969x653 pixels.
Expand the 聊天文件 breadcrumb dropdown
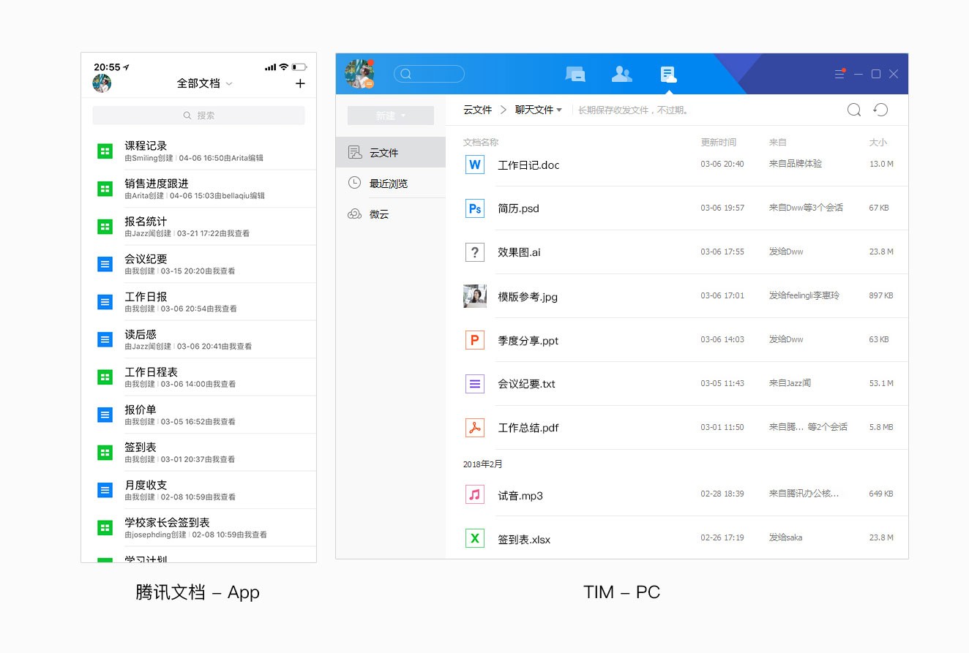[539, 110]
